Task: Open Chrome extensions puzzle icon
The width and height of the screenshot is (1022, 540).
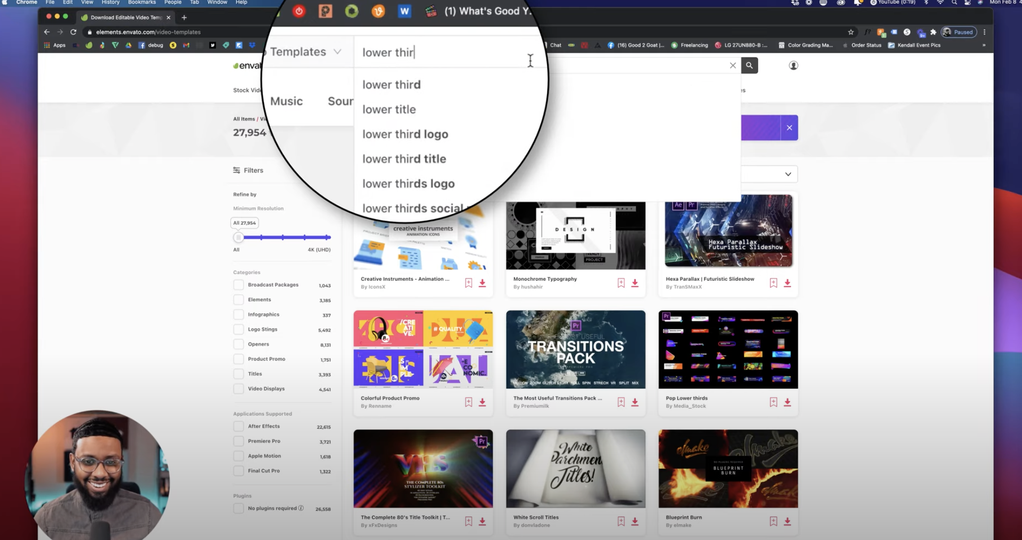Action: click(x=933, y=32)
